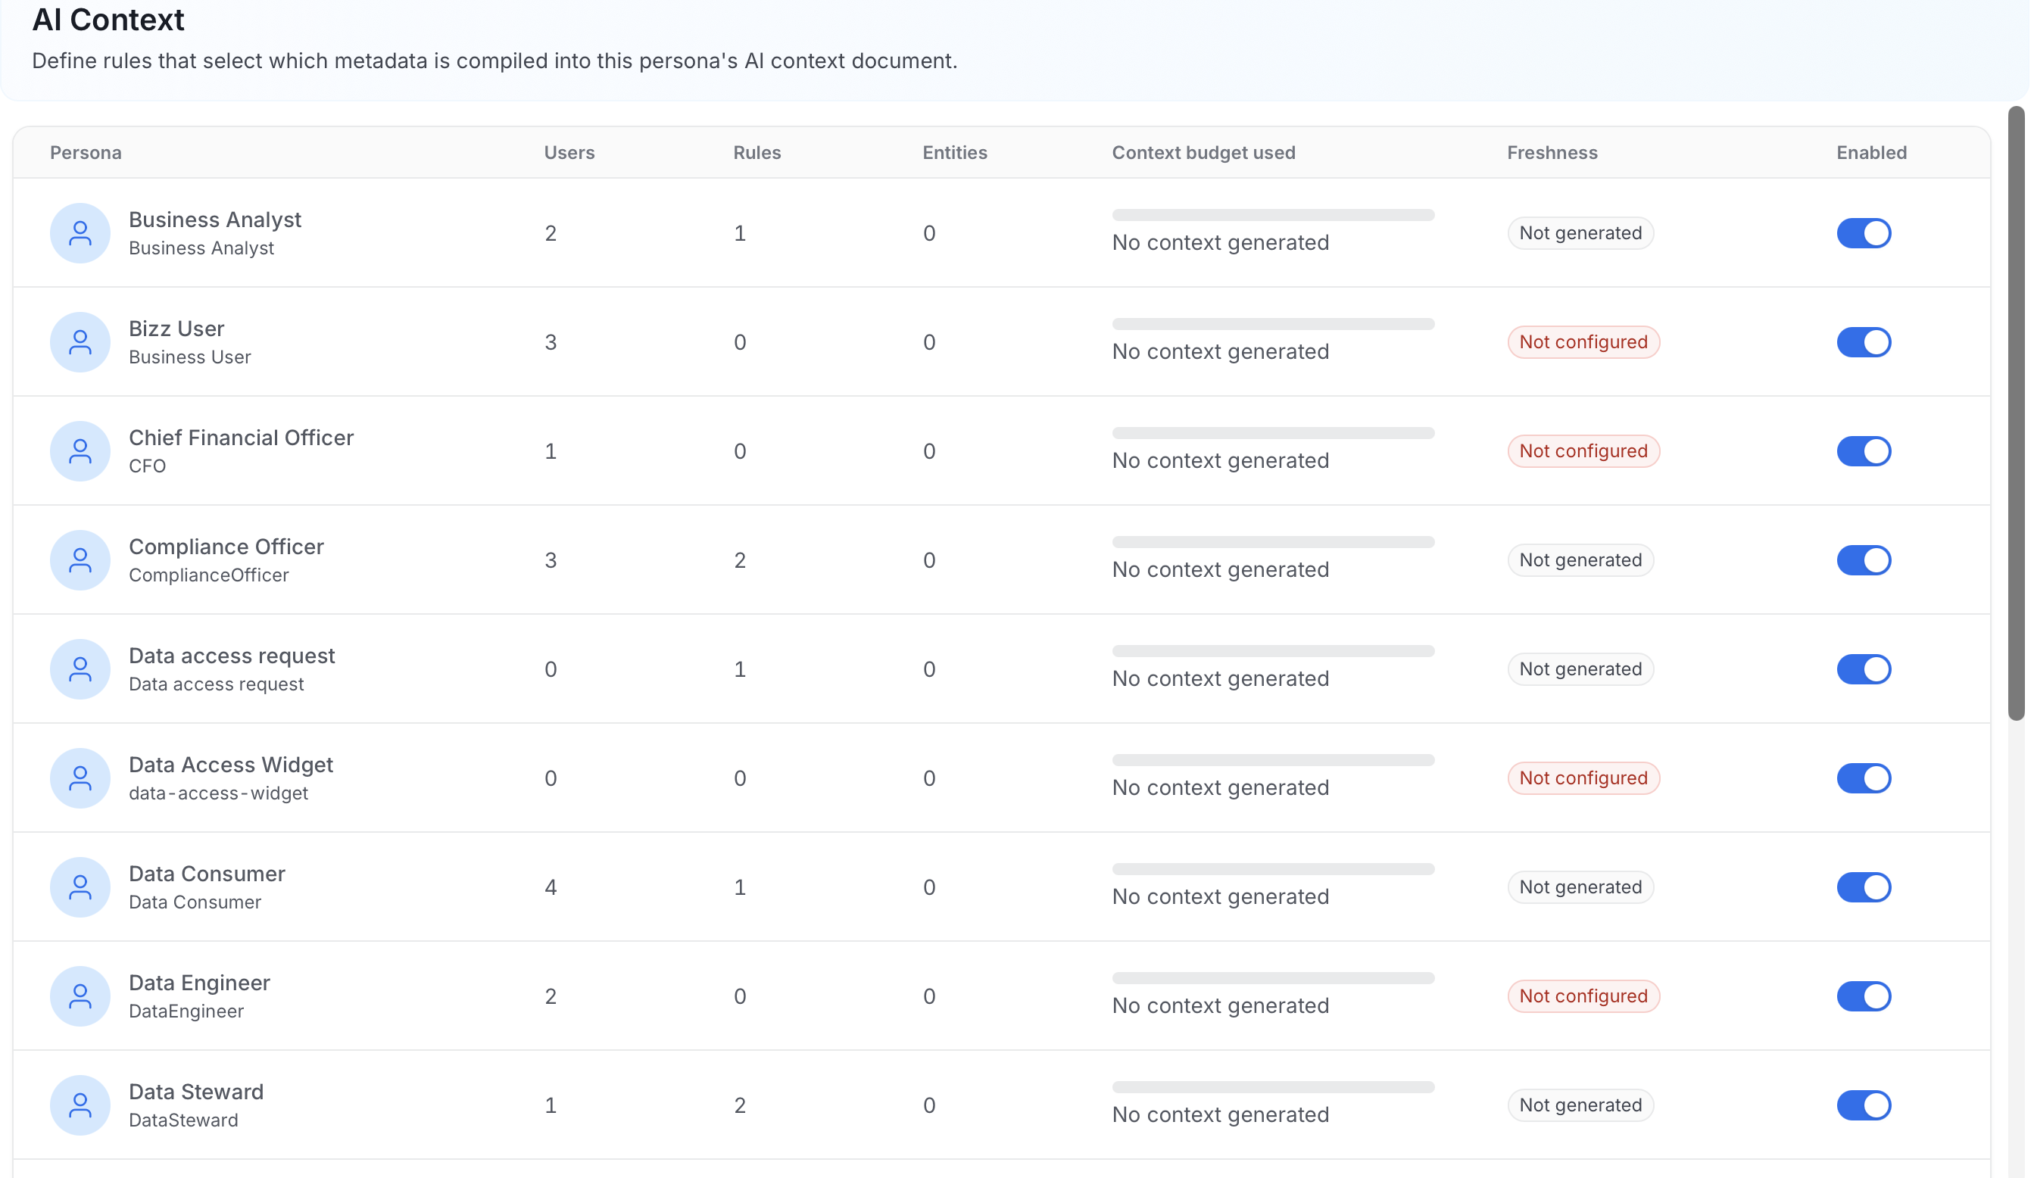This screenshot has height=1178, width=2034.
Task: Click the Users column header
Action: 569,152
